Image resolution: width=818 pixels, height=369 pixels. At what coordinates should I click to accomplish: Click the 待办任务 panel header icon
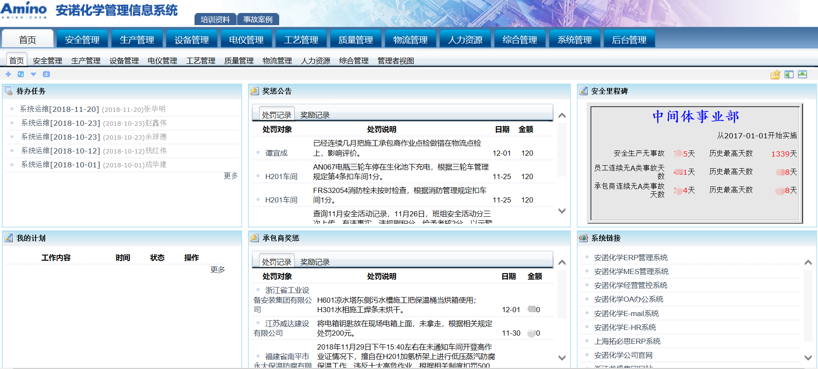(x=9, y=91)
